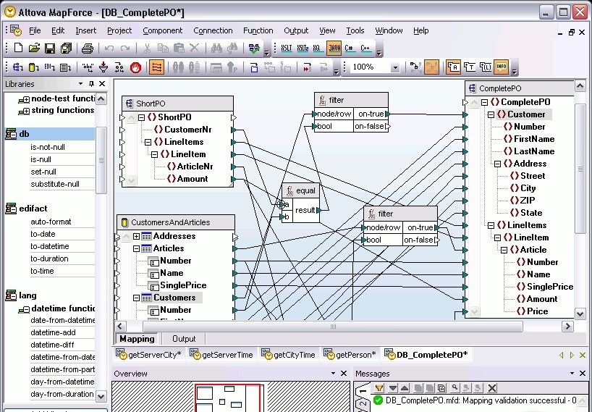Insert XML schema component icon

pos(18,67)
